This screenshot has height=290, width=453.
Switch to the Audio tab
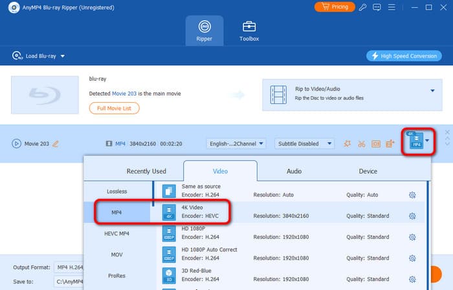pyautogui.click(x=294, y=171)
